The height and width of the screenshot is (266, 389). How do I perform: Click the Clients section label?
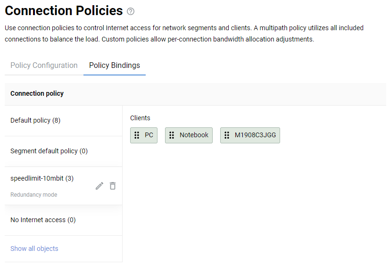pyautogui.click(x=140, y=118)
